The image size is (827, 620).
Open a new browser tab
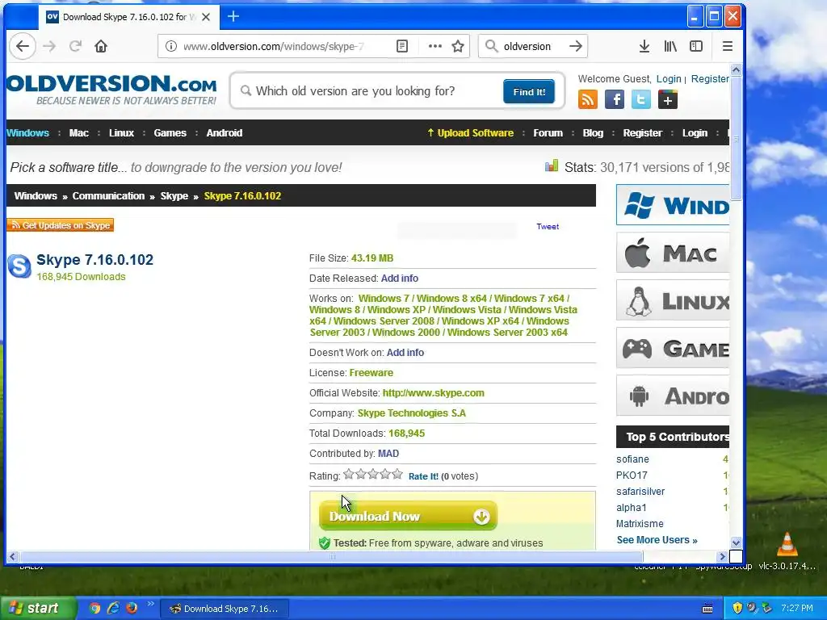pos(233,17)
